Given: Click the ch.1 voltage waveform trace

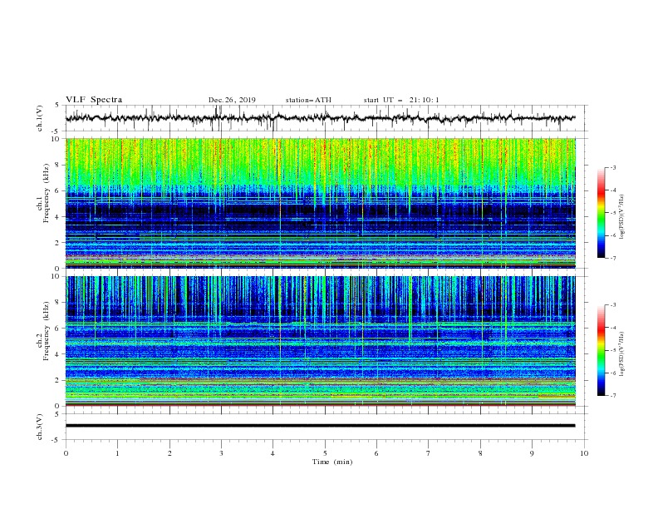Looking at the screenshot, I should [320, 118].
